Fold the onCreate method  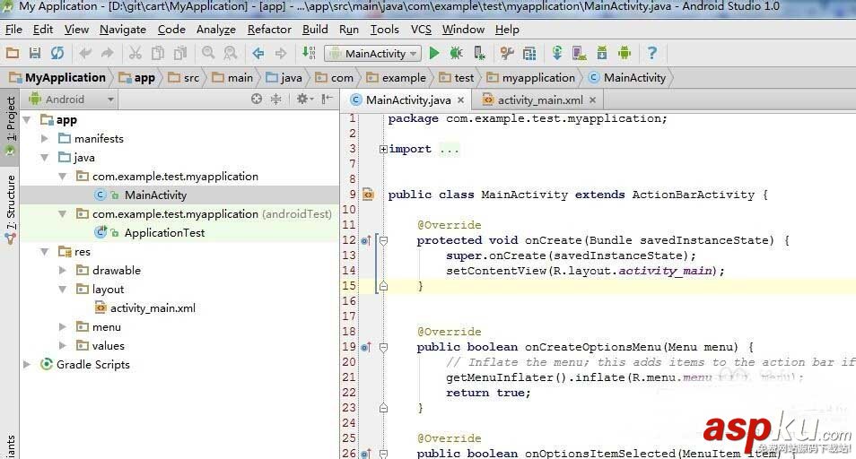[x=383, y=240]
